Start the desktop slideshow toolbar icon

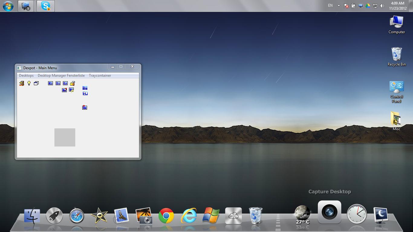pos(50,83)
